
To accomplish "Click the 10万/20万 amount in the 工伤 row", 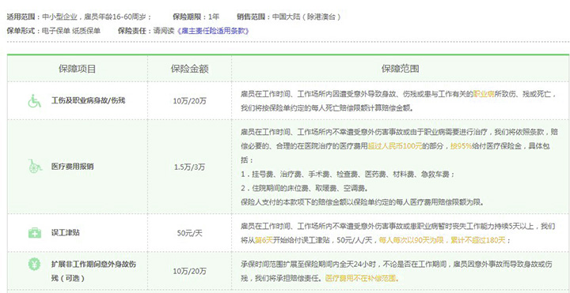I will point(189,101).
